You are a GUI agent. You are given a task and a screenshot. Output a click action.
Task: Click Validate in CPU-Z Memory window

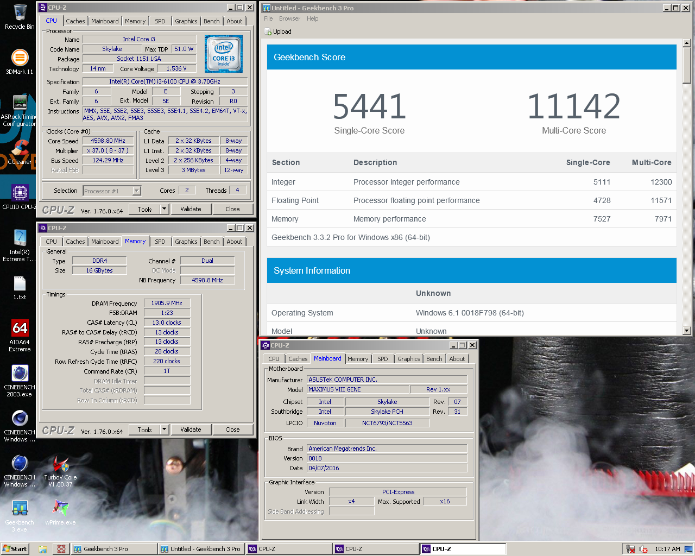click(x=191, y=429)
